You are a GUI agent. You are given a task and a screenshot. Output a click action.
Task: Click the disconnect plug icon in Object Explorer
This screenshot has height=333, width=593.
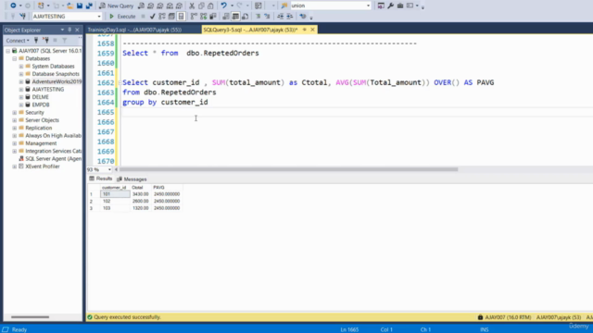(x=45, y=41)
